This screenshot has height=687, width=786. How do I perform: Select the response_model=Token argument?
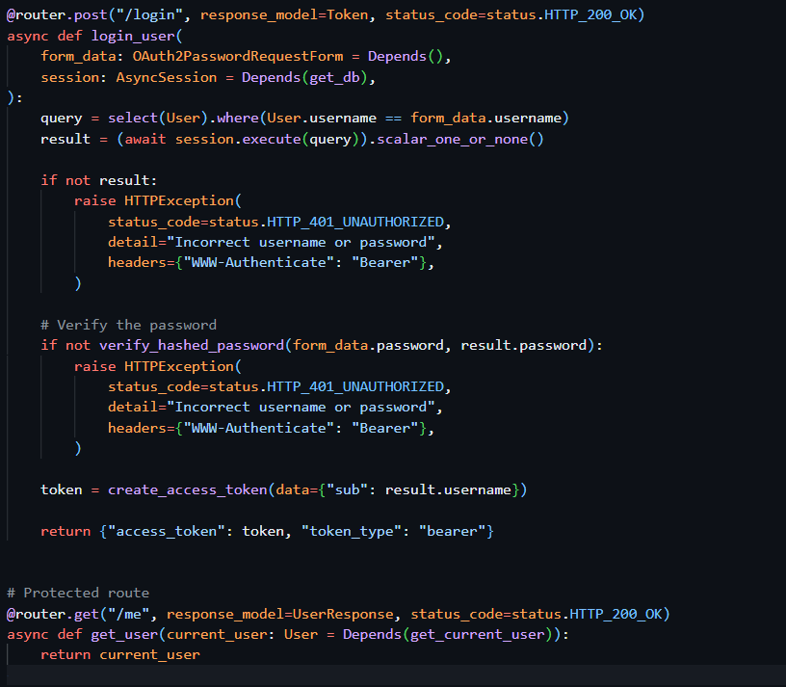[x=284, y=15]
